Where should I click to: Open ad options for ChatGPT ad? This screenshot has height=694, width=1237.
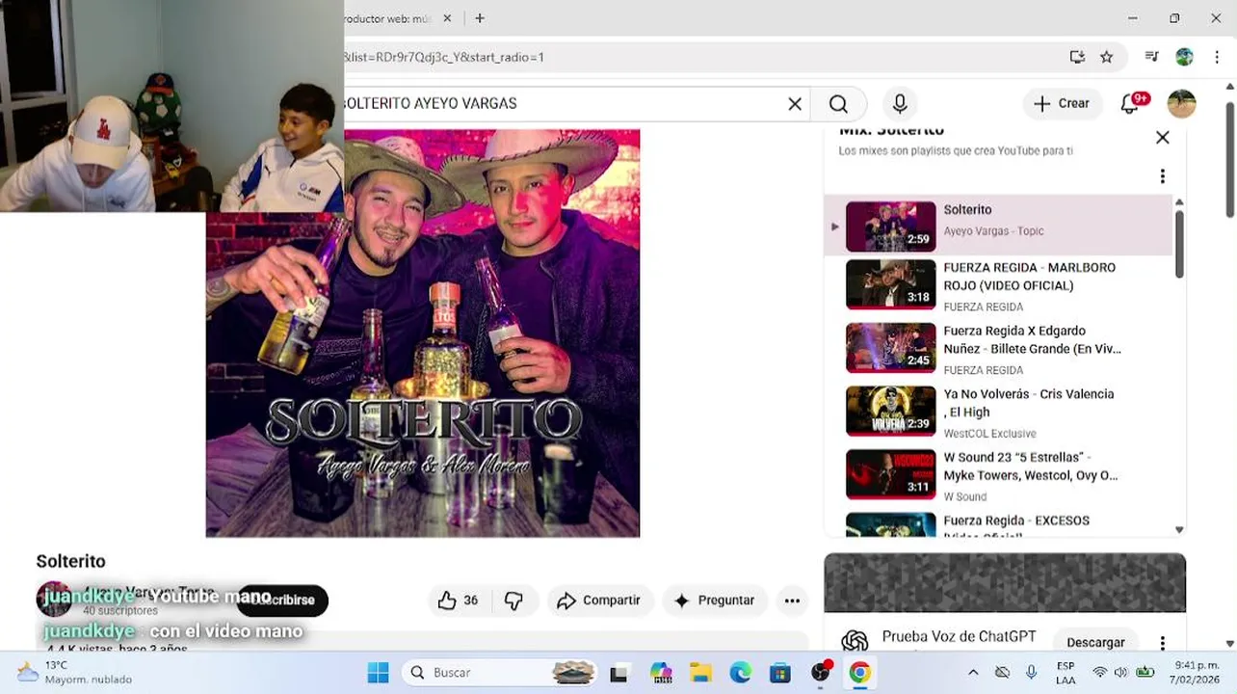pos(1163,643)
